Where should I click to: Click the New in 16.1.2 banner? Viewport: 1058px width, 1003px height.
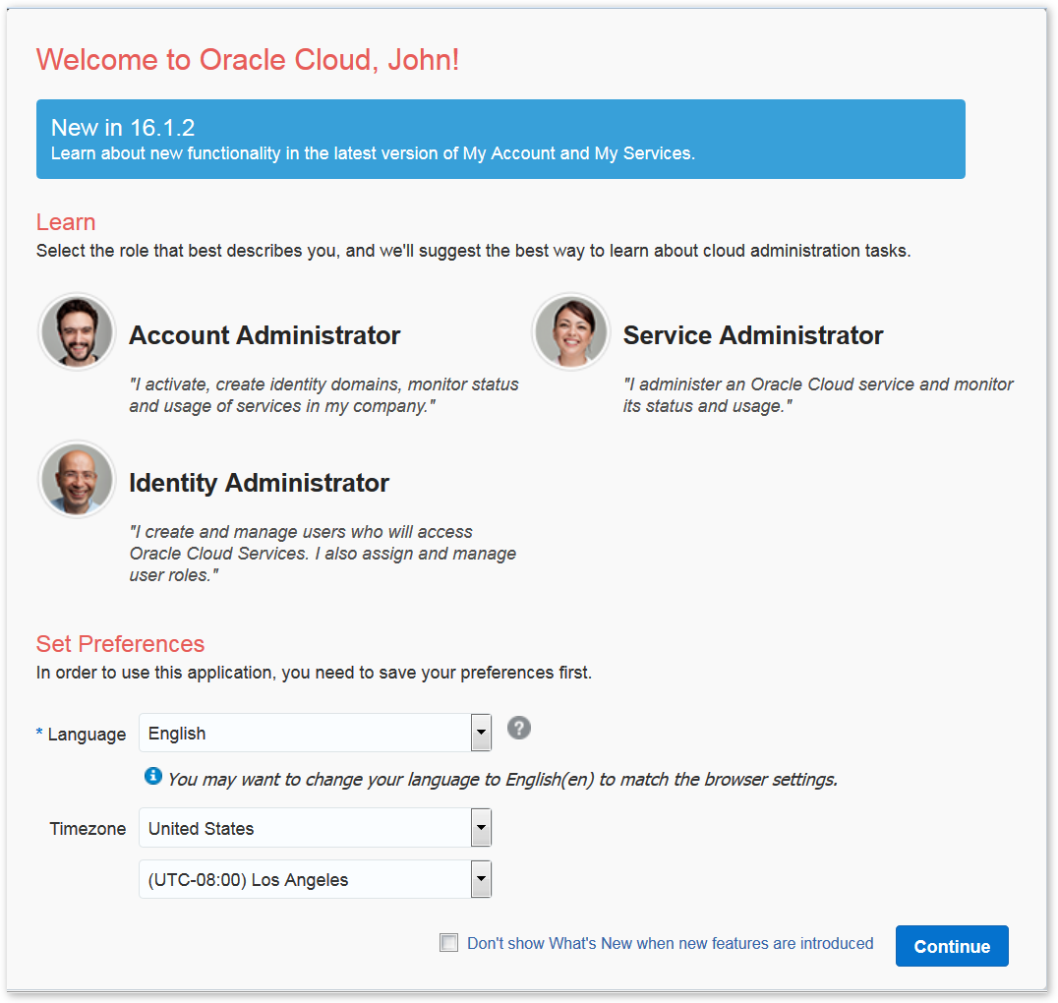click(x=500, y=139)
